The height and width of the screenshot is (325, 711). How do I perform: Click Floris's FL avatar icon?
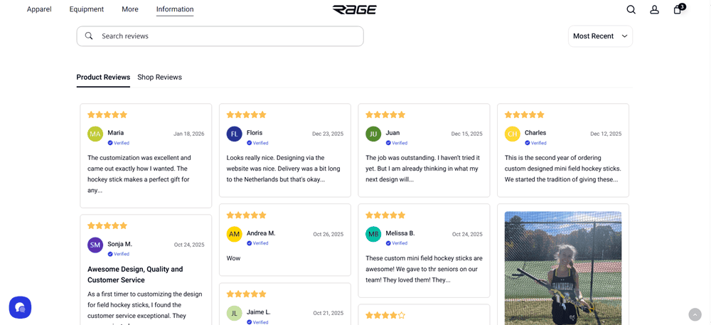point(235,134)
